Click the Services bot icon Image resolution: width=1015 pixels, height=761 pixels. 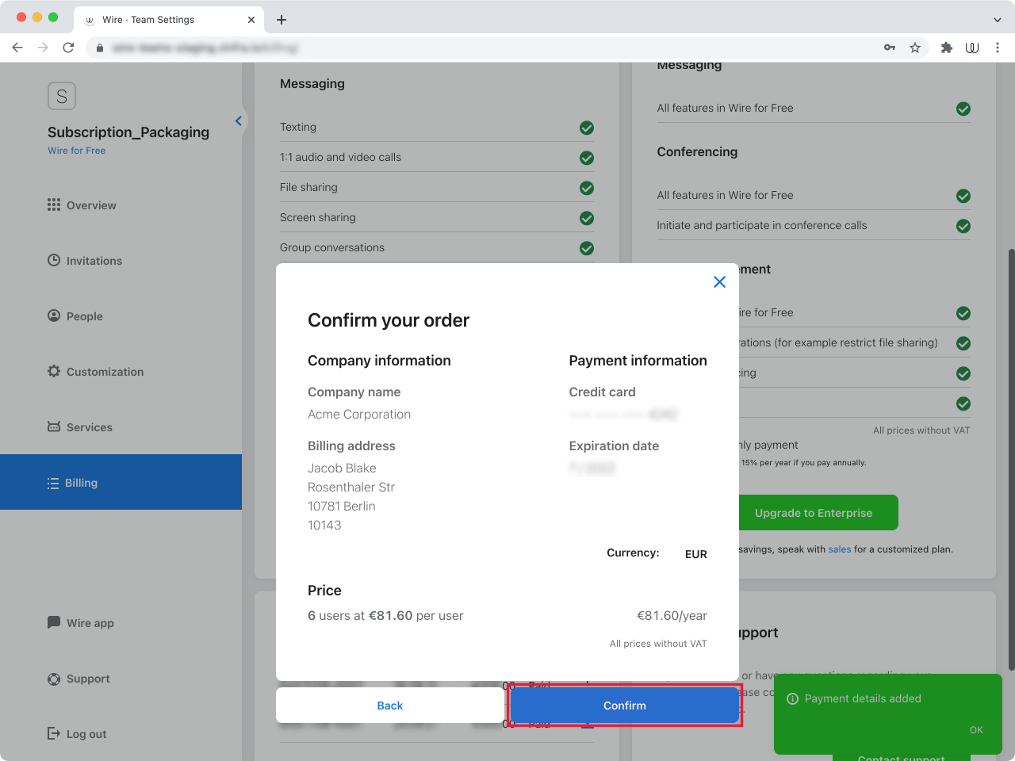(x=54, y=426)
